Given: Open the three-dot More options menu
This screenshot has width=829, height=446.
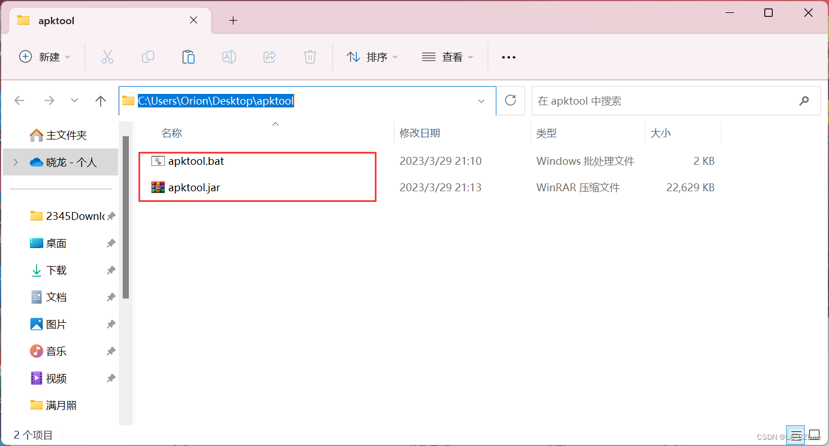Looking at the screenshot, I should (x=509, y=57).
